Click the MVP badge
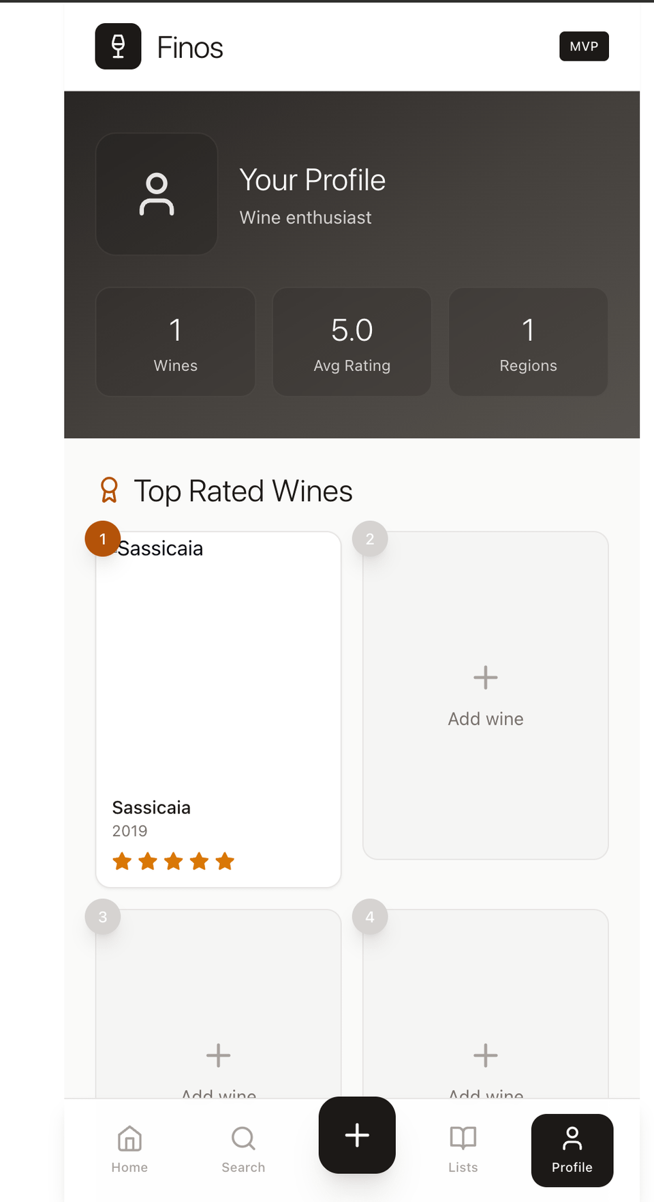654x1202 pixels. click(584, 46)
